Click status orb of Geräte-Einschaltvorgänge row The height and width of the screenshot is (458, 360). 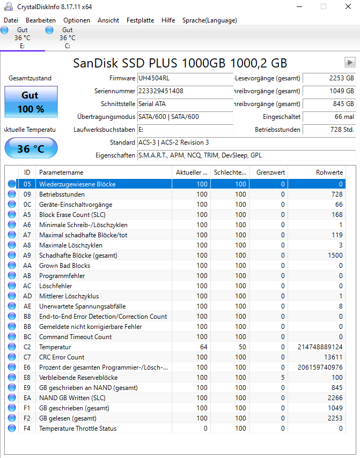tap(12, 204)
